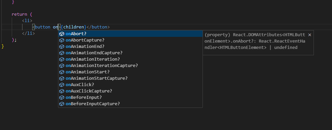Pick onAnimationStart? from the suggestions
The image size is (332, 130).
[x=130, y=72]
